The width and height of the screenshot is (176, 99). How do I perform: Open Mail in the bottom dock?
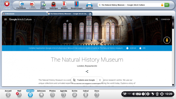point(19,94)
